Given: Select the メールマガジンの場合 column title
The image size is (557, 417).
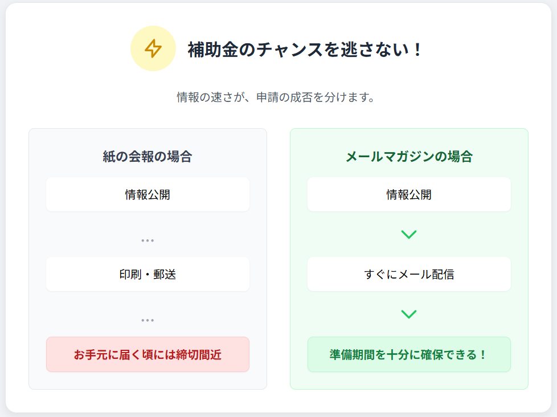Looking at the screenshot, I should click(x=409, y=157).
